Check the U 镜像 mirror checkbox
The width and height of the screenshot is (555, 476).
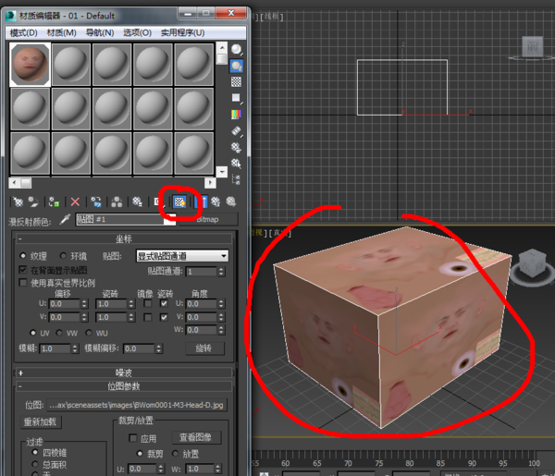pyautogui.click(x=148, y=303)
